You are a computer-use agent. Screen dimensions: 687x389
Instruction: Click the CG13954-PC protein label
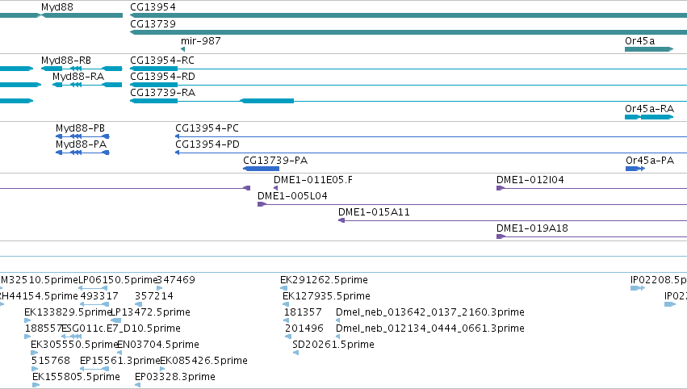pos(207,128)
